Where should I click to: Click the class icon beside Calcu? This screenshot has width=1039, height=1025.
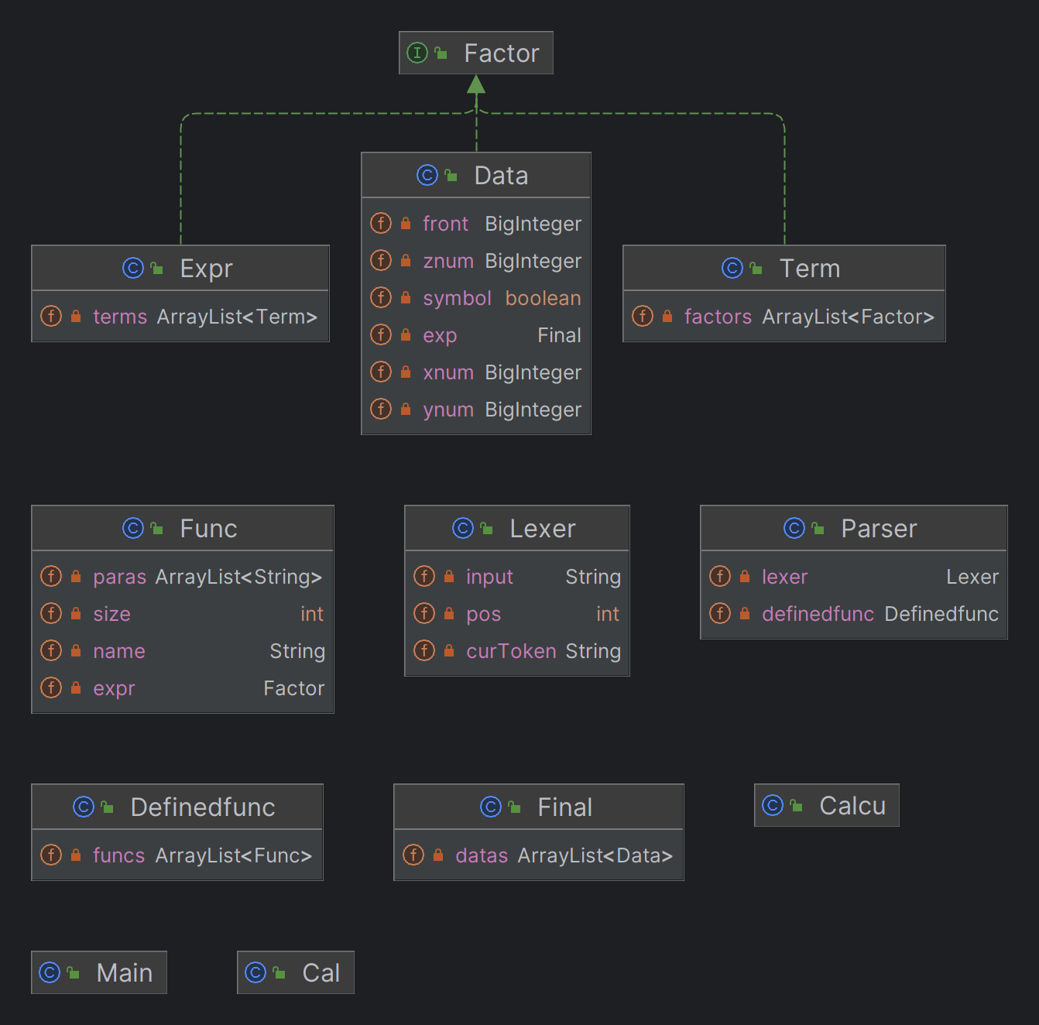(773, 805)
